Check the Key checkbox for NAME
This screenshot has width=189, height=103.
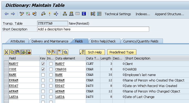pos(43,75)
